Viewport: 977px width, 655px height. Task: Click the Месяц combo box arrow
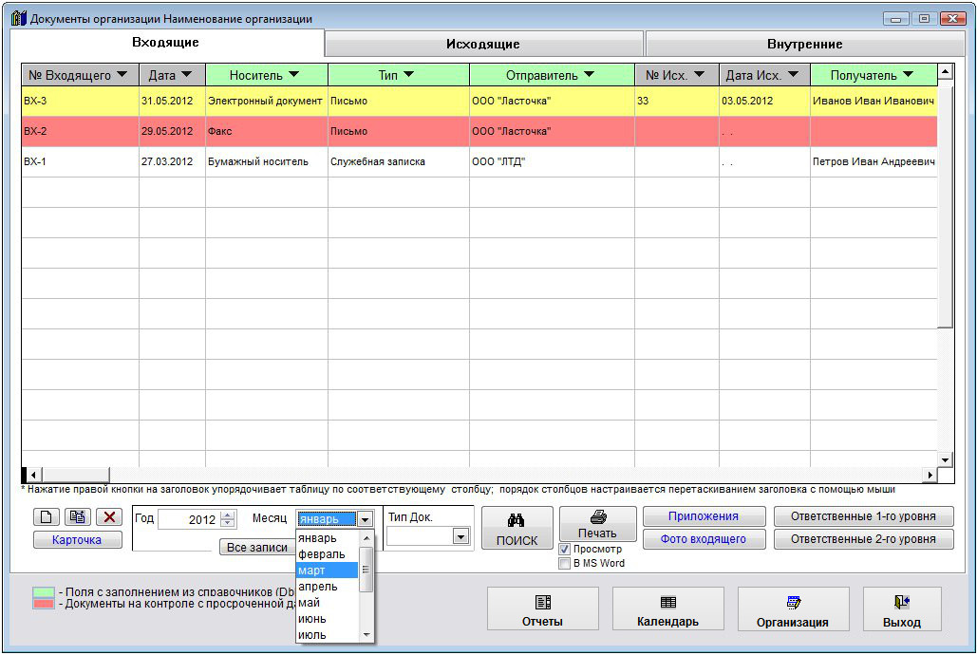366,519
